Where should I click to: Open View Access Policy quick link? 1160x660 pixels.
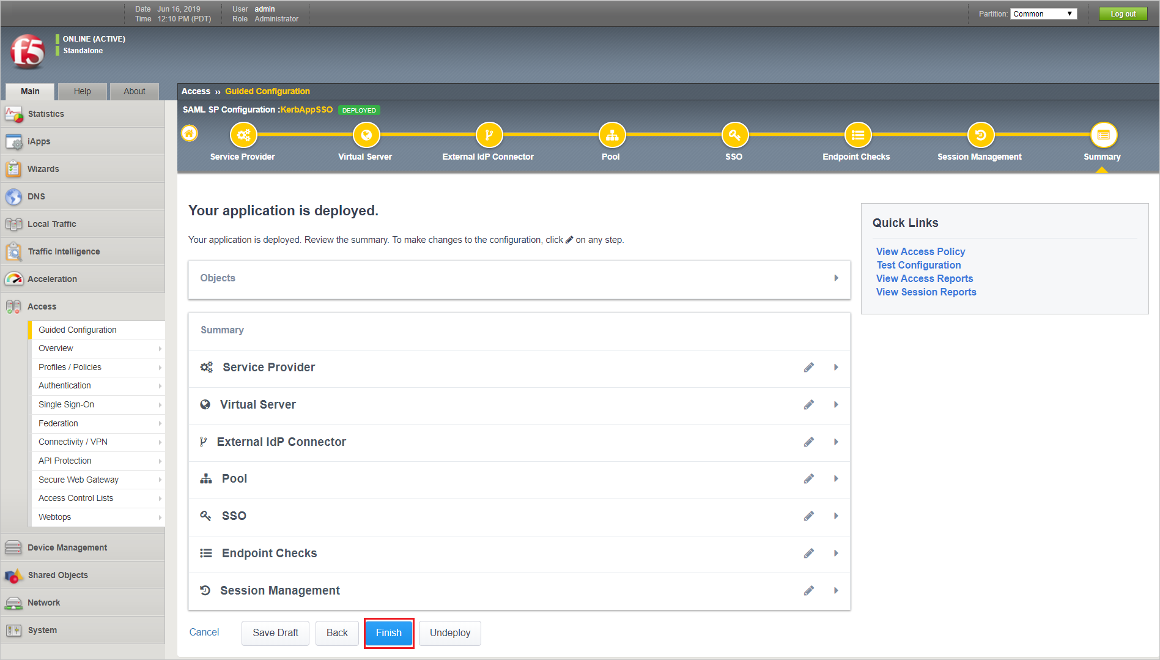[920, 251]
